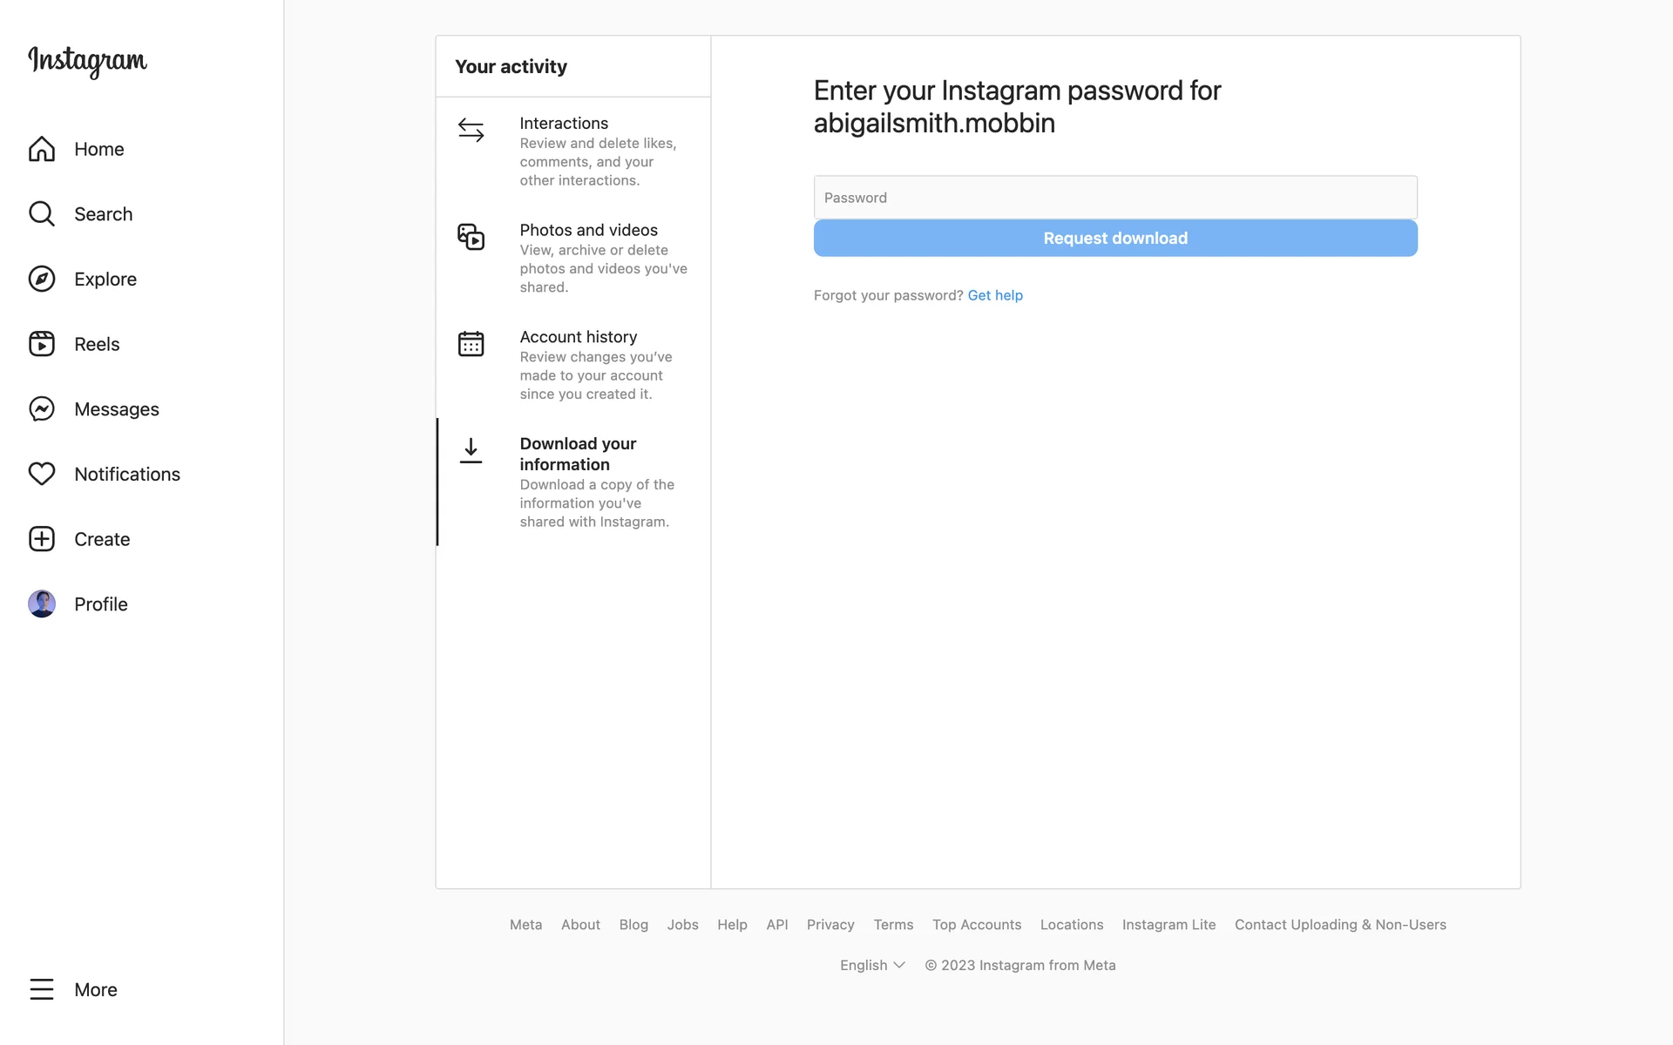The image size is (1673, 1045).
Task: Open Messages using the messenger icon
Action: 42,409
